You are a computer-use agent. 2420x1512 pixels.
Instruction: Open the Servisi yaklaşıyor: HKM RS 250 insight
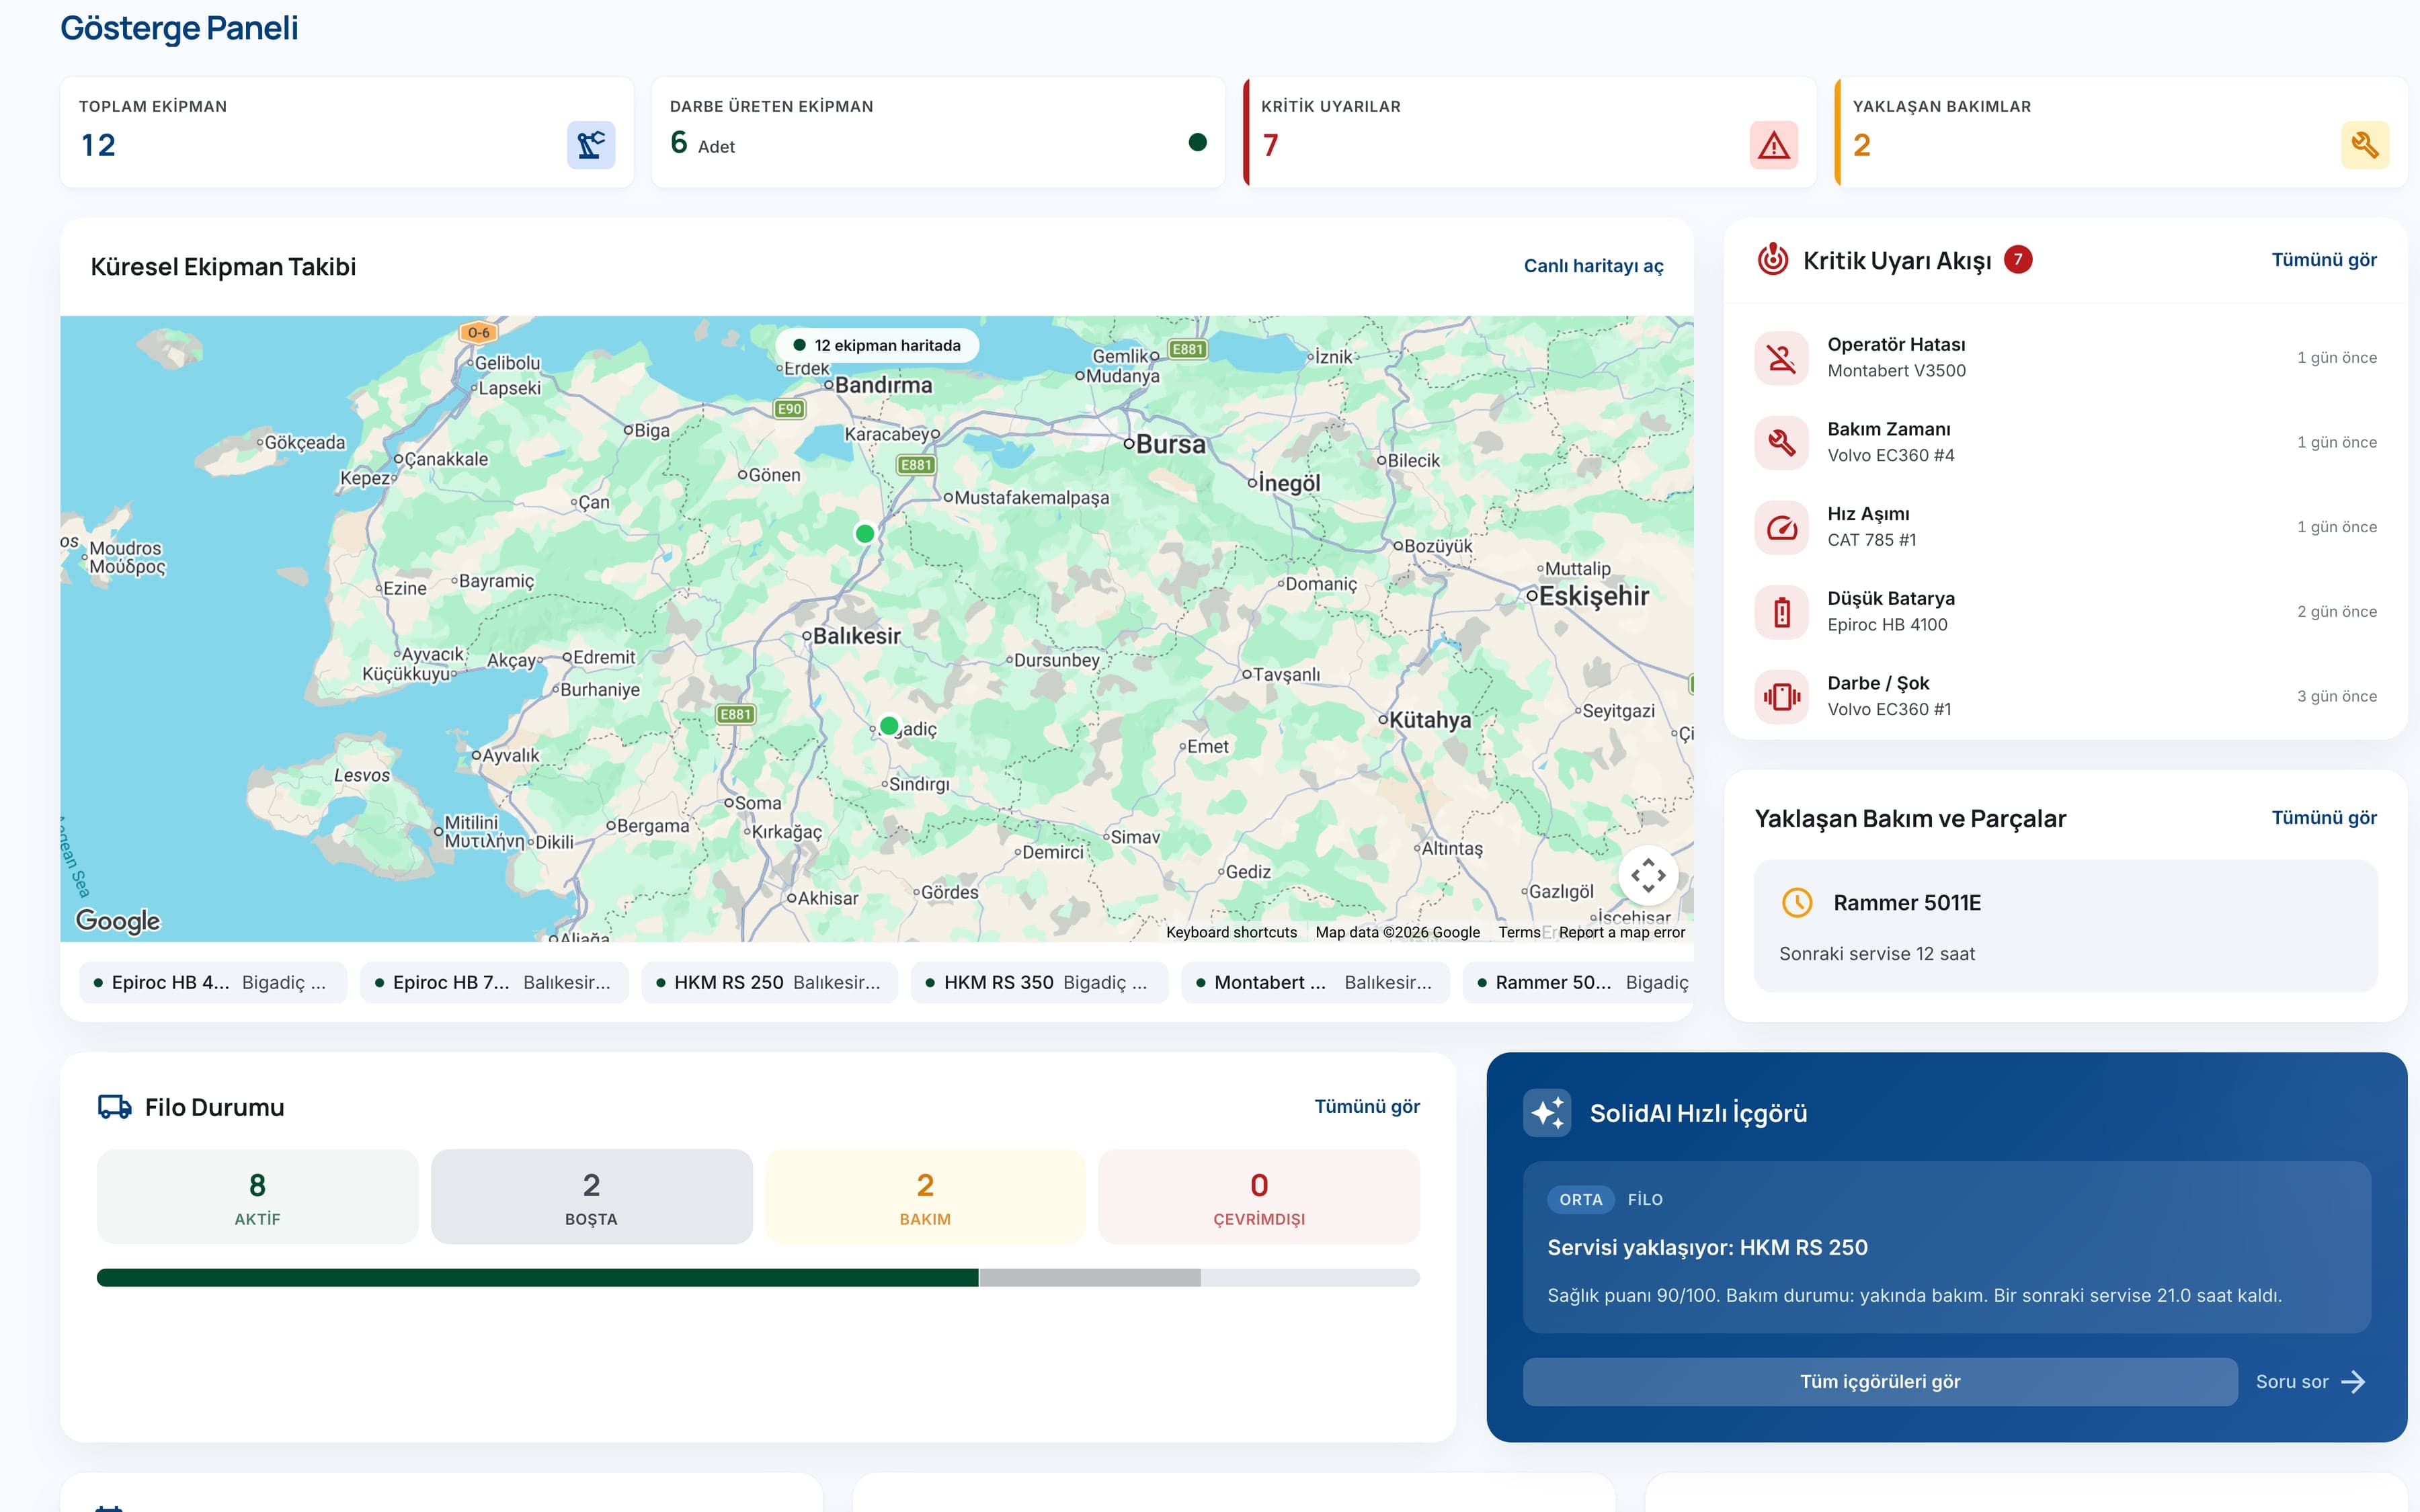(x=1947, y=1247)
